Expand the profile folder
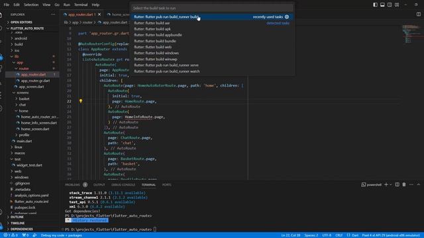Screen dimensions: 424x238 tap(24, 135)
